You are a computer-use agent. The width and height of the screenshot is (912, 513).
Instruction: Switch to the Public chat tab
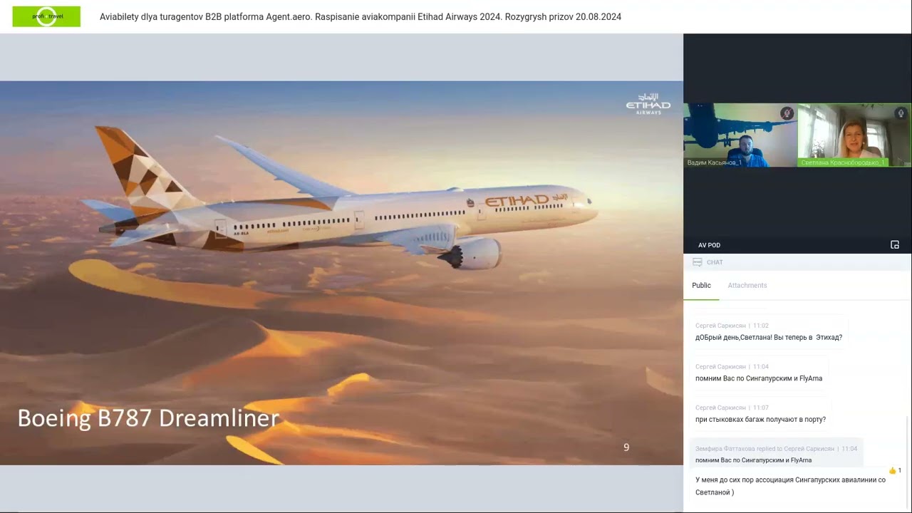(x=701, y=285)
